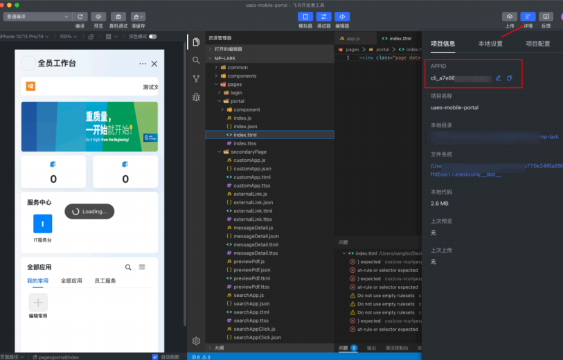Screen dimensions: 563x360
Task: Open the source control branch icon
Action: 196,79
